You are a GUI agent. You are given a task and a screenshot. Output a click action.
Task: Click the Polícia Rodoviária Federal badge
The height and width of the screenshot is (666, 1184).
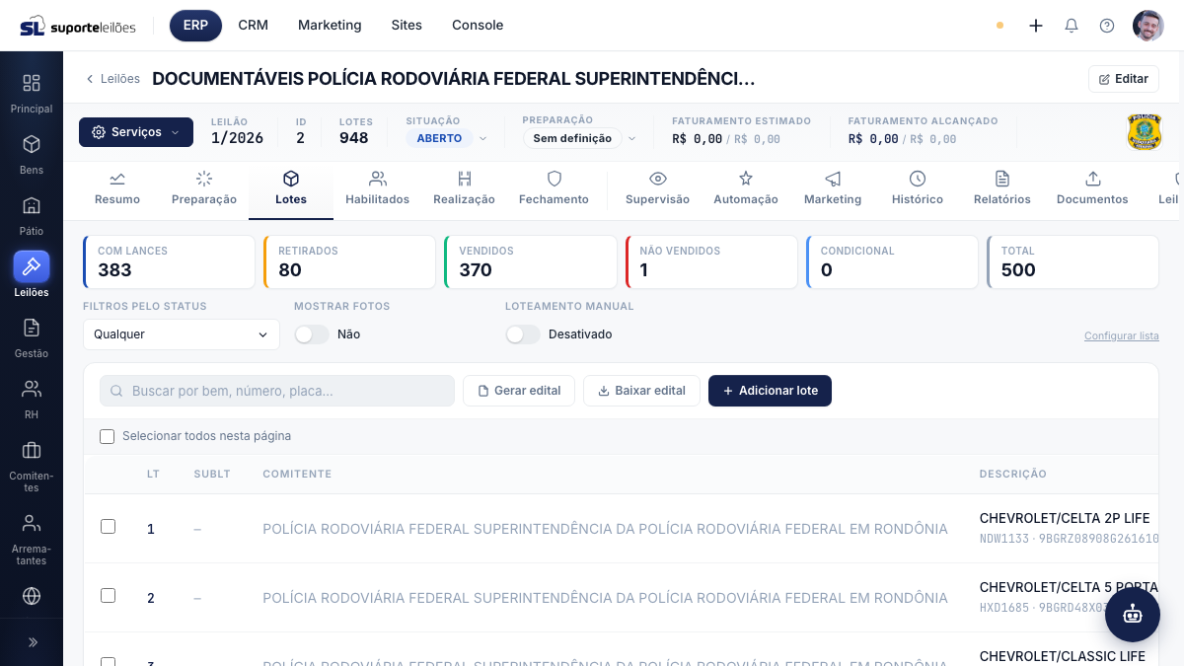[x=1145, y=131]
